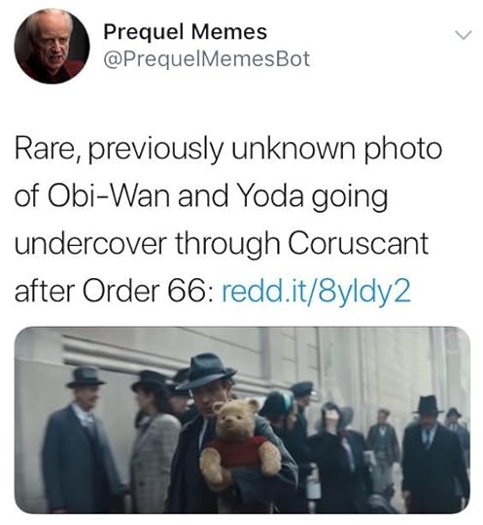View the attached tweet photo
The height and width of the screenshot is (525, 483).
tap(242, 420)
